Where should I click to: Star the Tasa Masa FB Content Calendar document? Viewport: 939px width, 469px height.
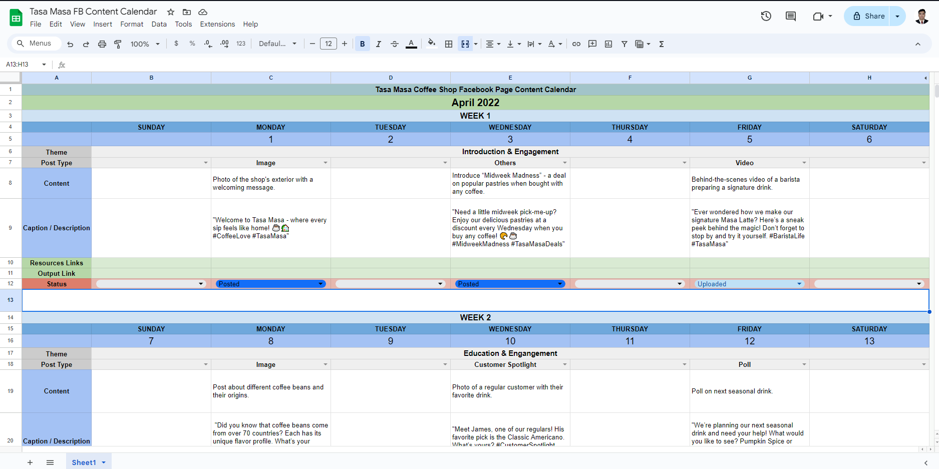tap(171, 12)
